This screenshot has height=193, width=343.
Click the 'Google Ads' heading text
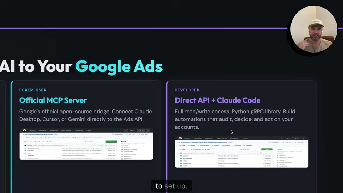pos(119,66)
